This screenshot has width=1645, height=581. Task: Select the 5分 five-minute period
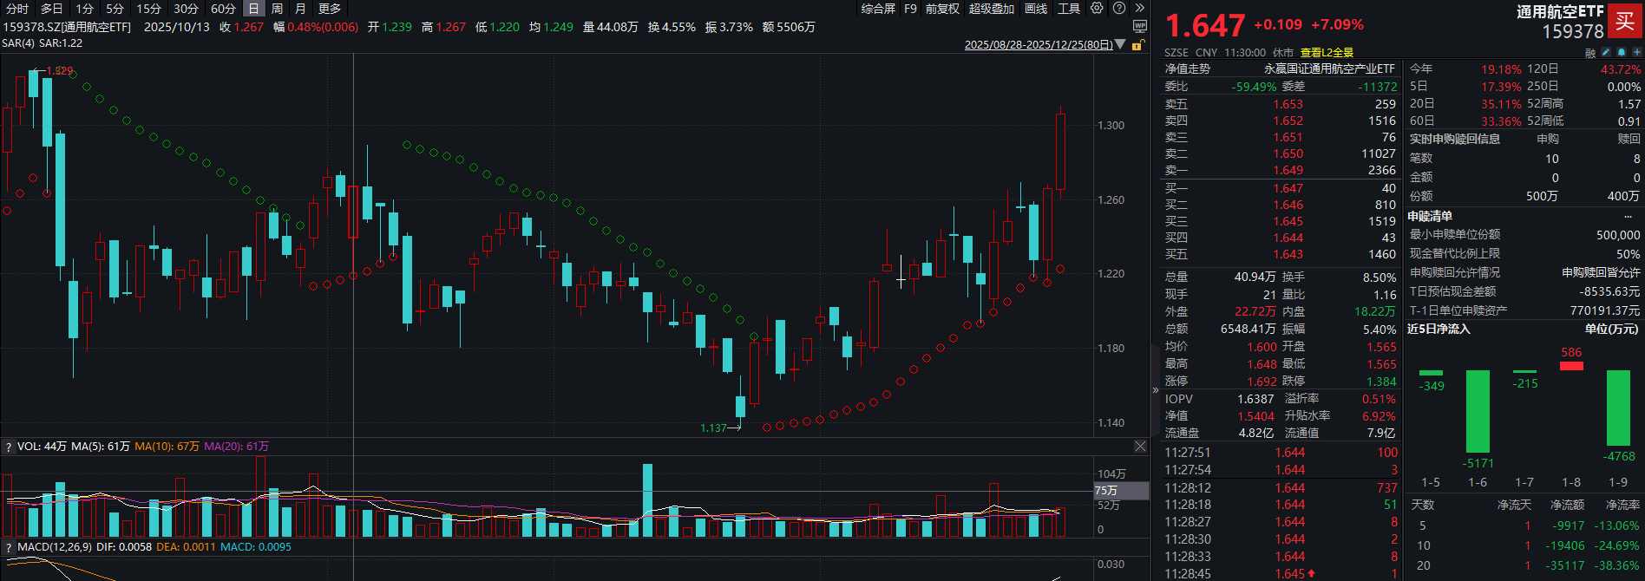pos(115,9)
